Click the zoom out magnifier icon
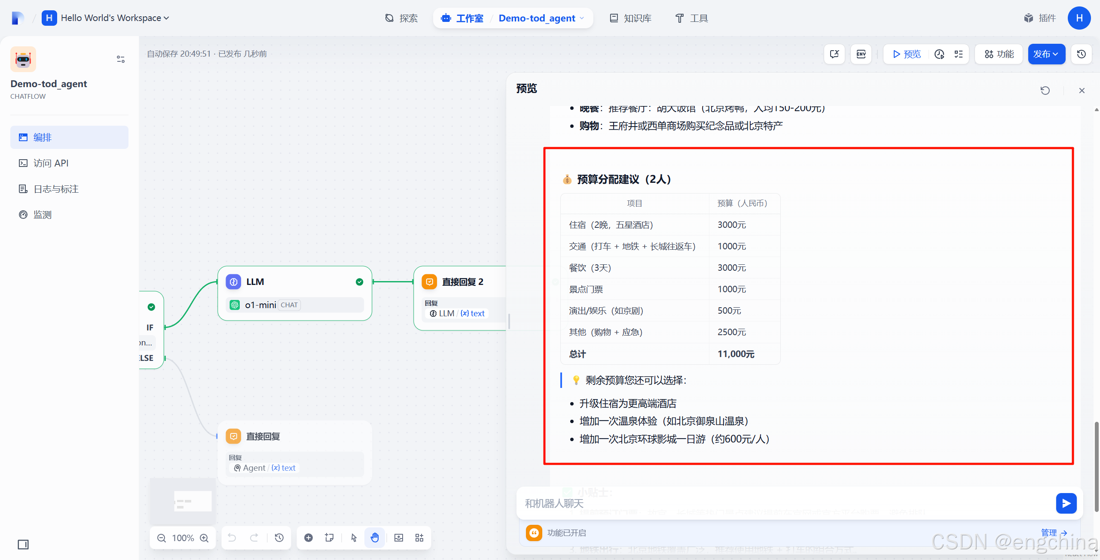This screenshot has width=1100, height=560. pyautogui.click(x=162, y=538)
